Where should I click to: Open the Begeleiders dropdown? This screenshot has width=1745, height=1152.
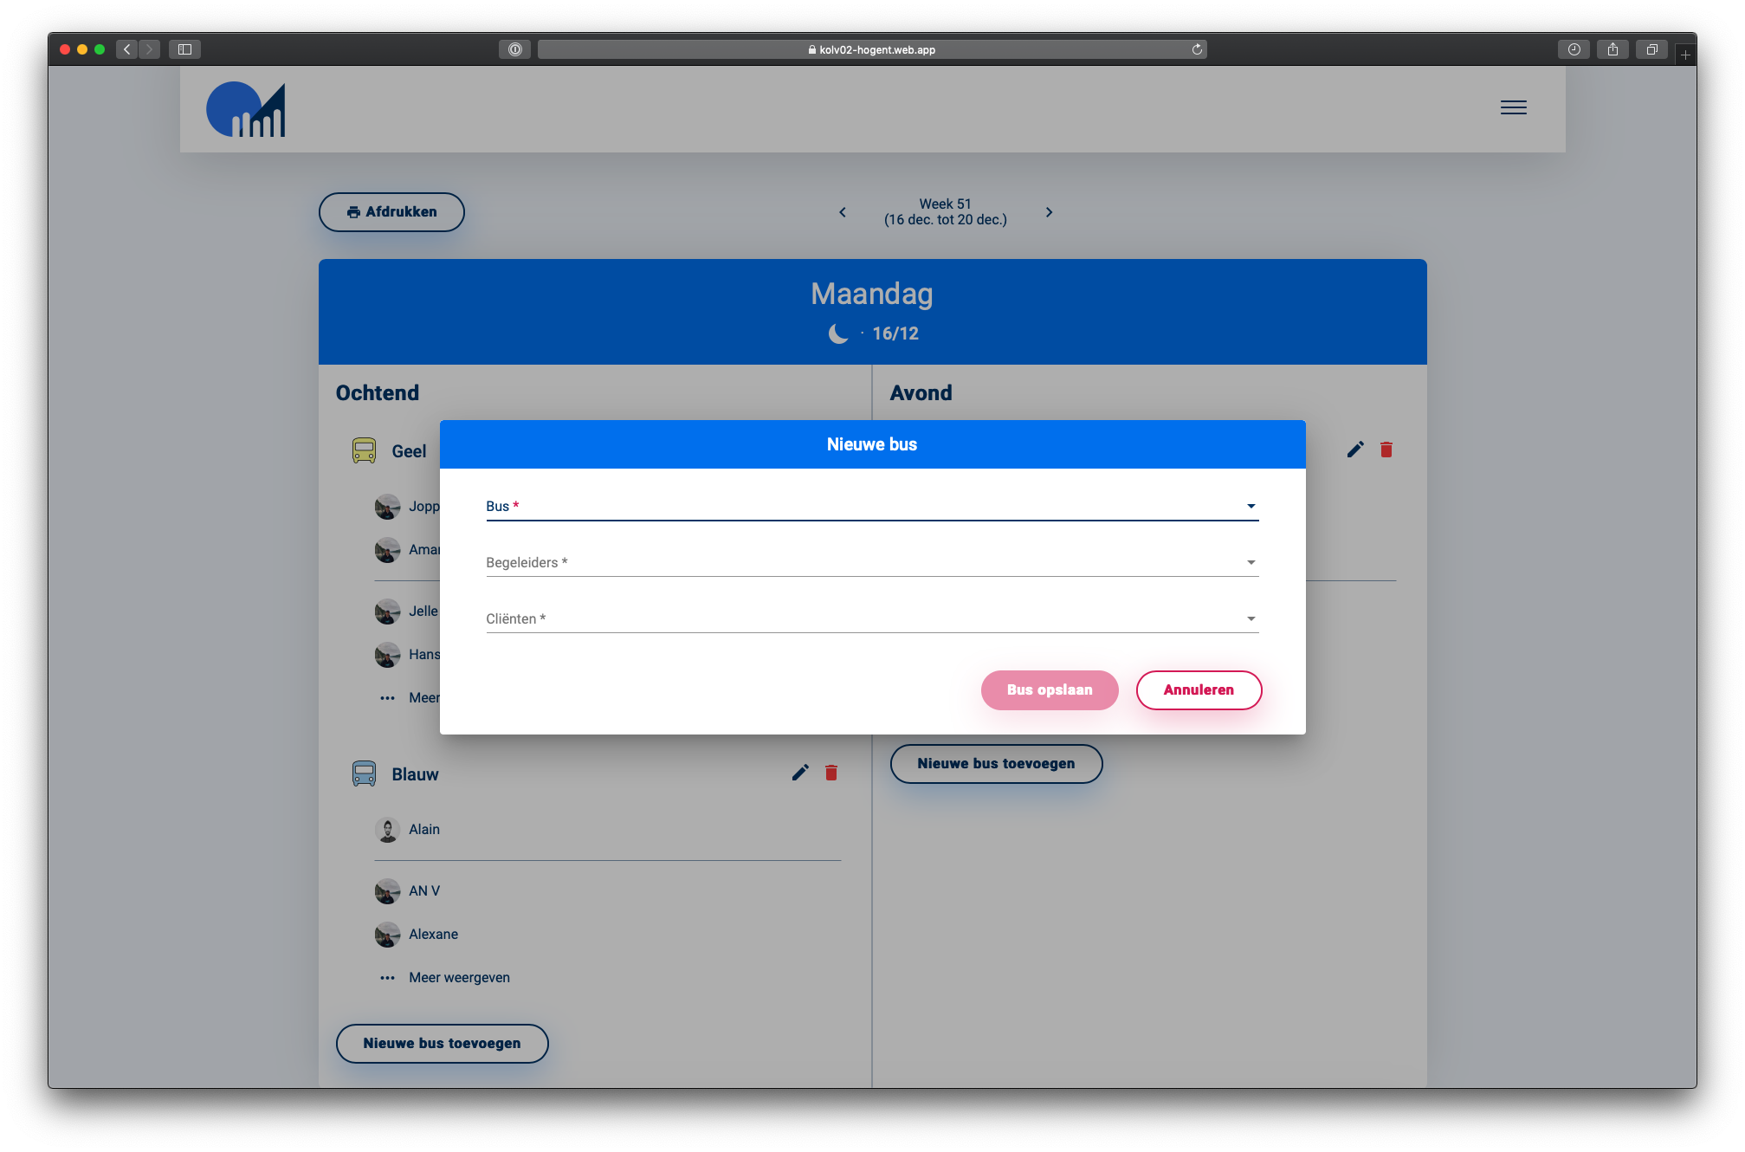pyautogui.click(x=871, y=563)
